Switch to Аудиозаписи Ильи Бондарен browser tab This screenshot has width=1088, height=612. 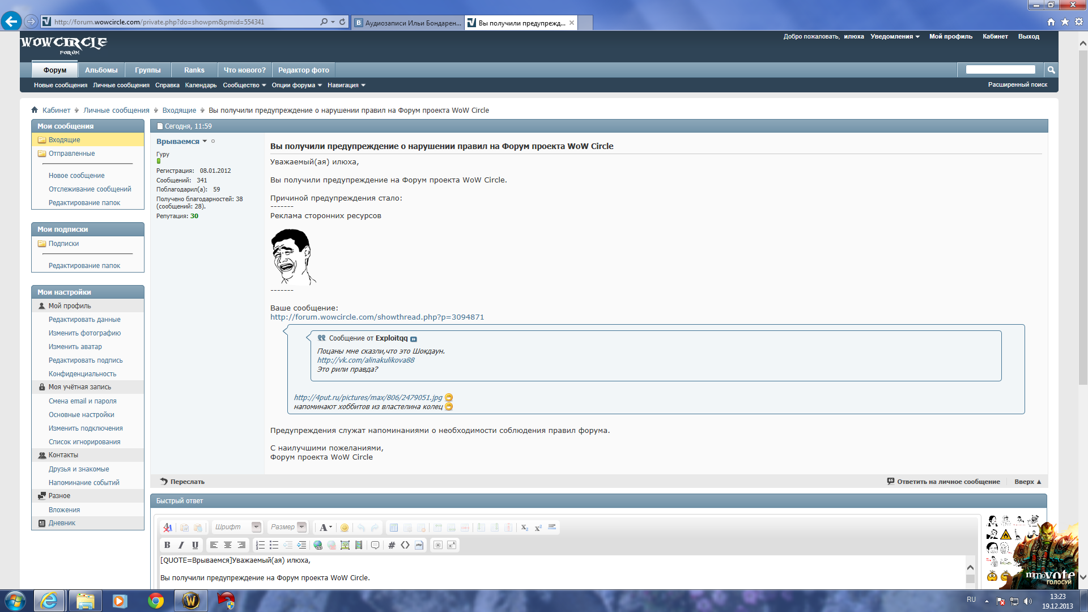408,23
